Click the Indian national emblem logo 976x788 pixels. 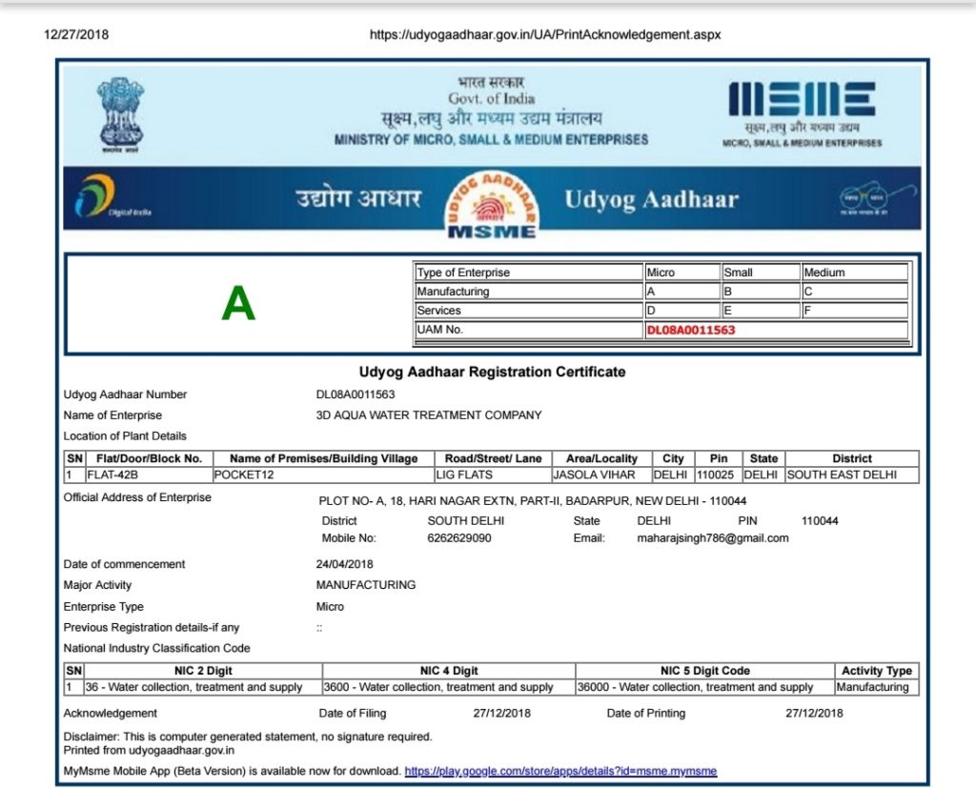pos(121,114)
